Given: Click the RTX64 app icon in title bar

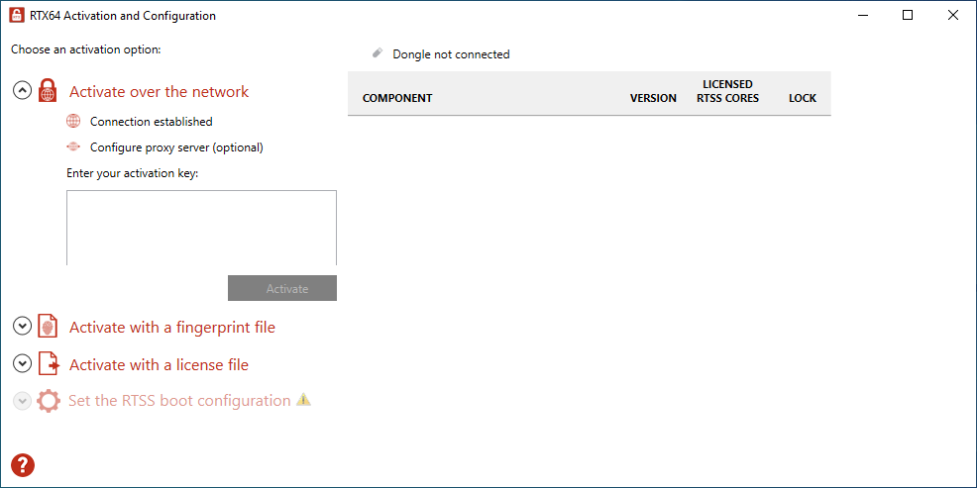Looking at the screenshot, I should (17, 16).
